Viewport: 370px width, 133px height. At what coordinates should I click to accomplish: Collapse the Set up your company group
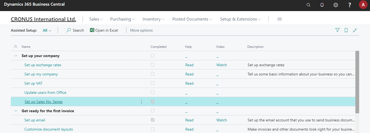pos(15,56)
